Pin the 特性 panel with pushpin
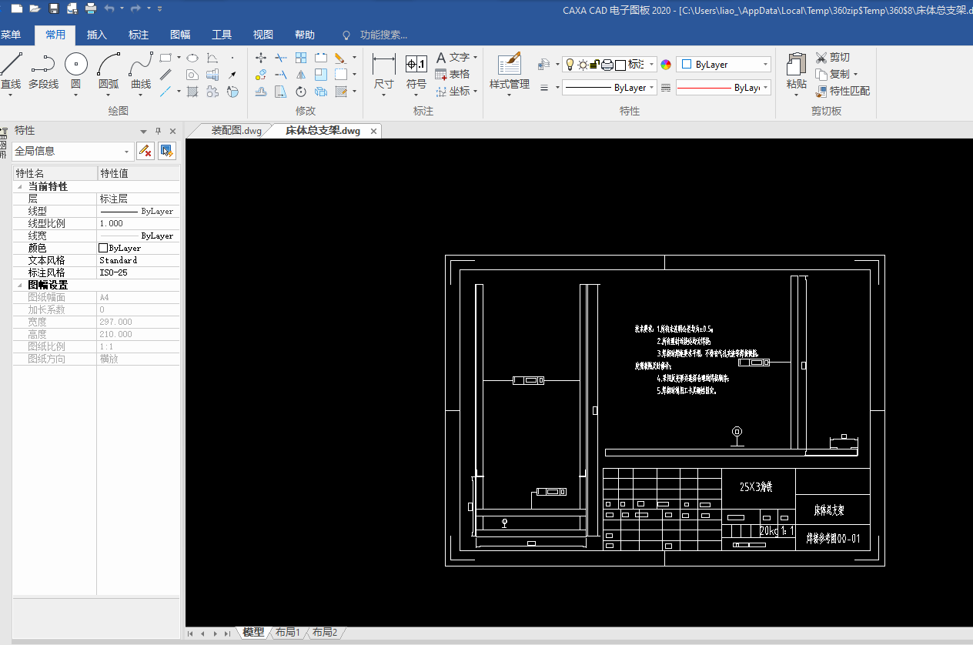 click(159, 131)
